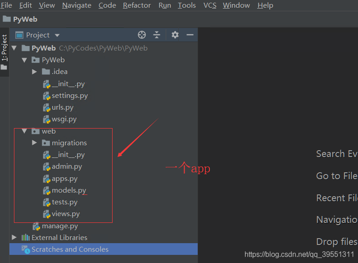Expand the migrations folder
Image resolution: width=358 pixels, height=263 pixels.
click(x=34, y=143)
